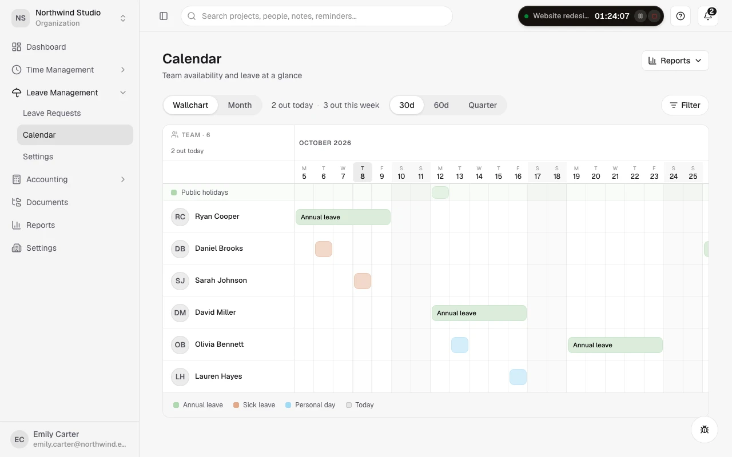Select the Wallchart view
The width and height of the screenshot is (732, 457).
pos(190,105)
